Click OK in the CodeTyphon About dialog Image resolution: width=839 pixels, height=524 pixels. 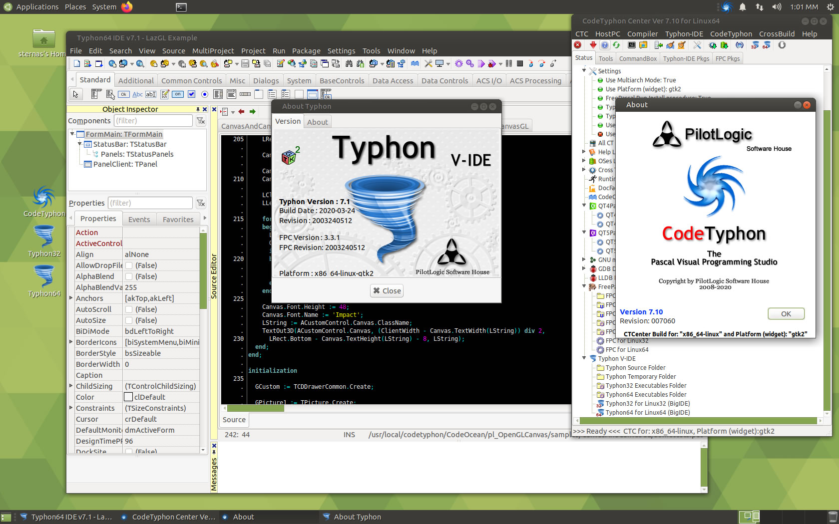tap(786, 314)
